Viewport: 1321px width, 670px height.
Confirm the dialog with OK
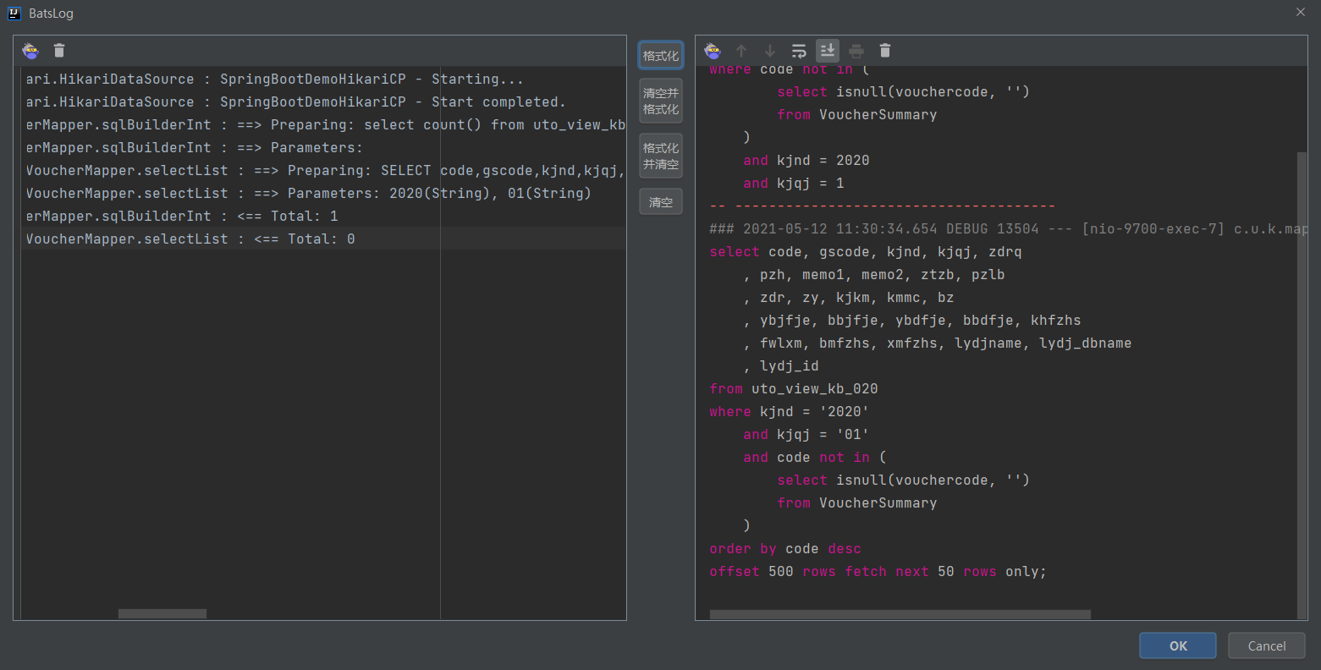1177,645
